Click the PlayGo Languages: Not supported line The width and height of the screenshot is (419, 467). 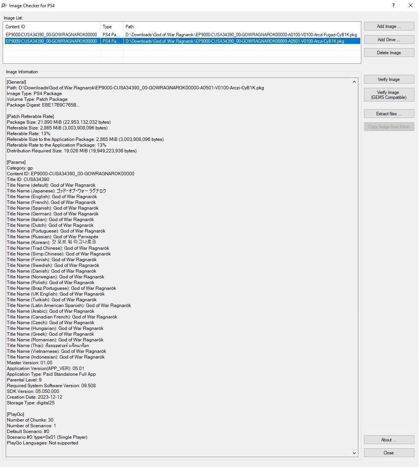(x=42, y=443)
